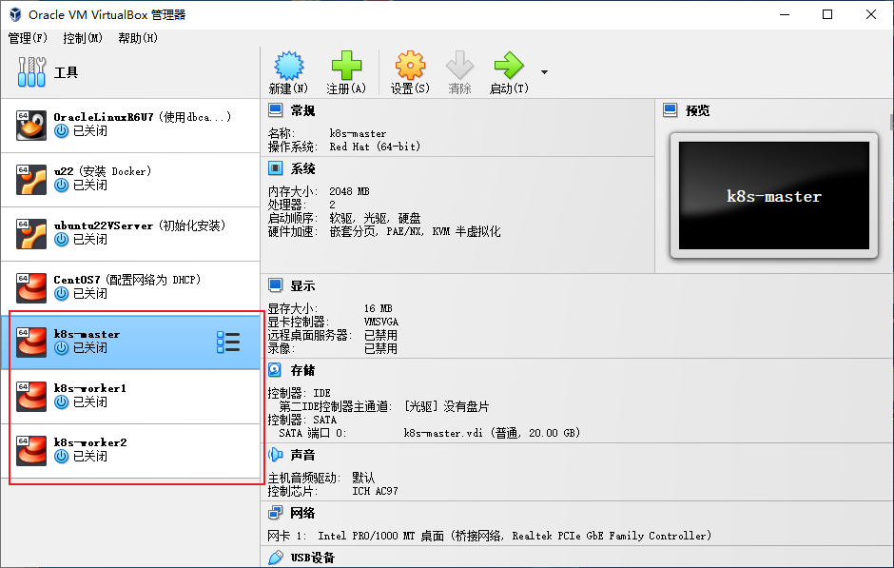
Task: Select CentOS7 (配置网络为 DHCP) row text
Action: click(127, 280)
